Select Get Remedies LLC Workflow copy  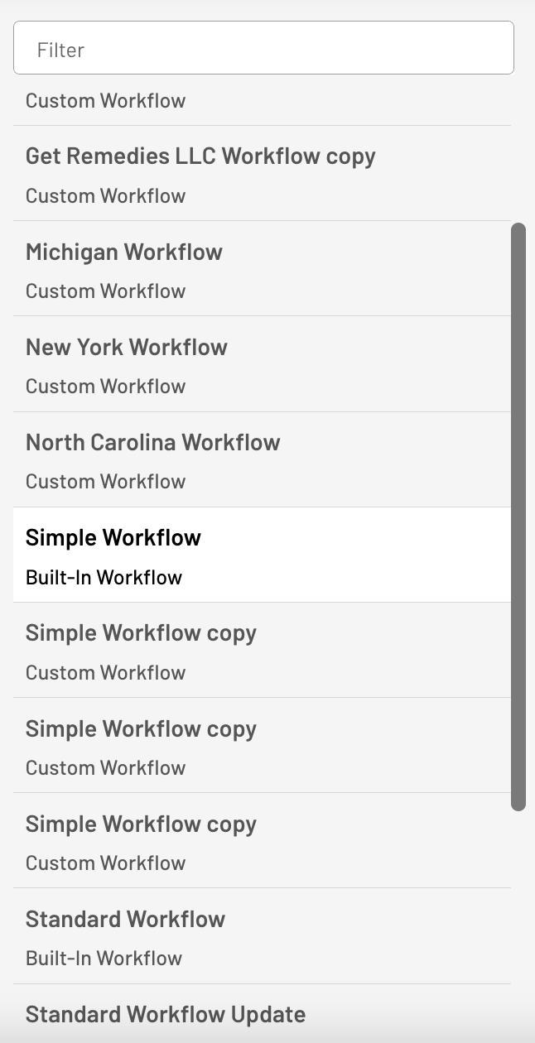coord(262,174)
